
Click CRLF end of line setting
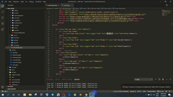click(144, 91)
